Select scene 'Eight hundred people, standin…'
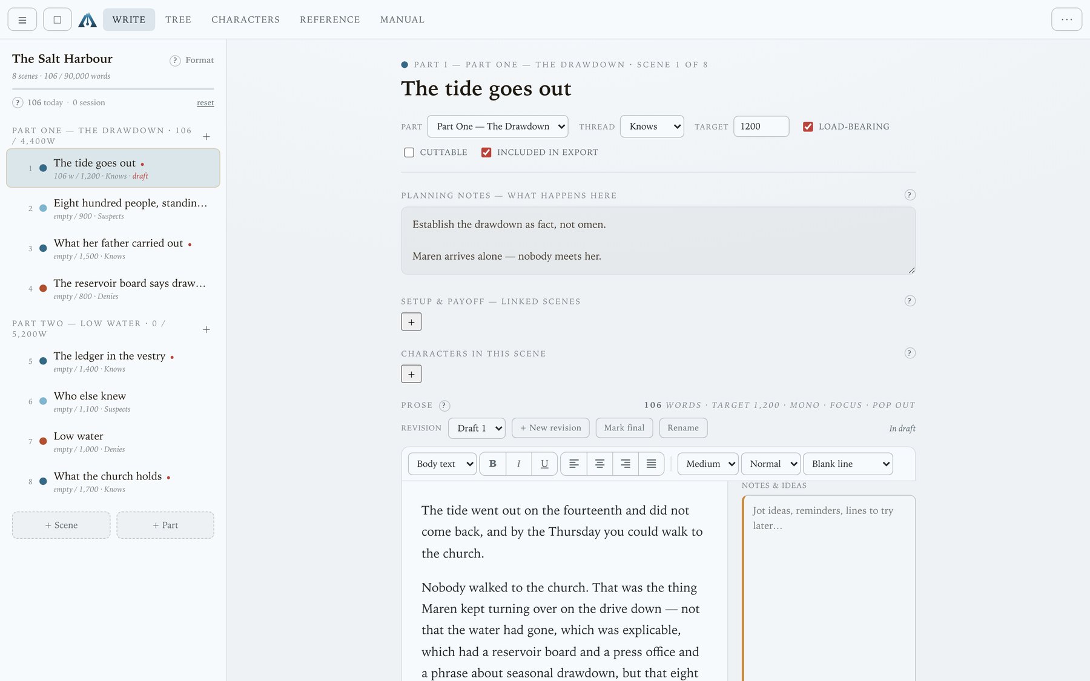Viewport: 1090px width, 681px height. [113, 208]
